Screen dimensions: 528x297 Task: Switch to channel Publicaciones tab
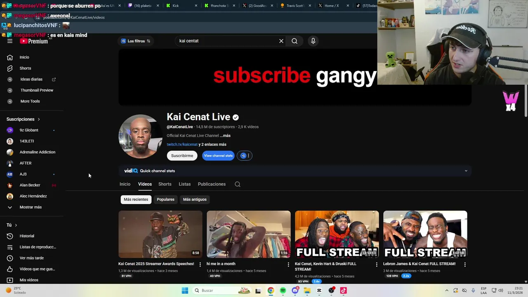point(212,184)
